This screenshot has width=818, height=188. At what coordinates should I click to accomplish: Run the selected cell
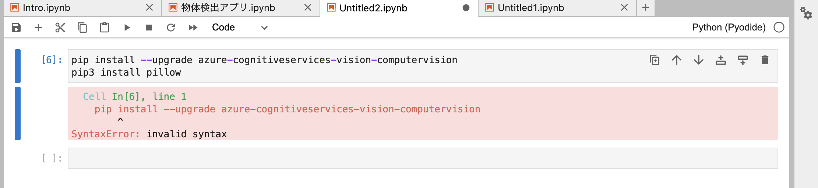[127, 28]
